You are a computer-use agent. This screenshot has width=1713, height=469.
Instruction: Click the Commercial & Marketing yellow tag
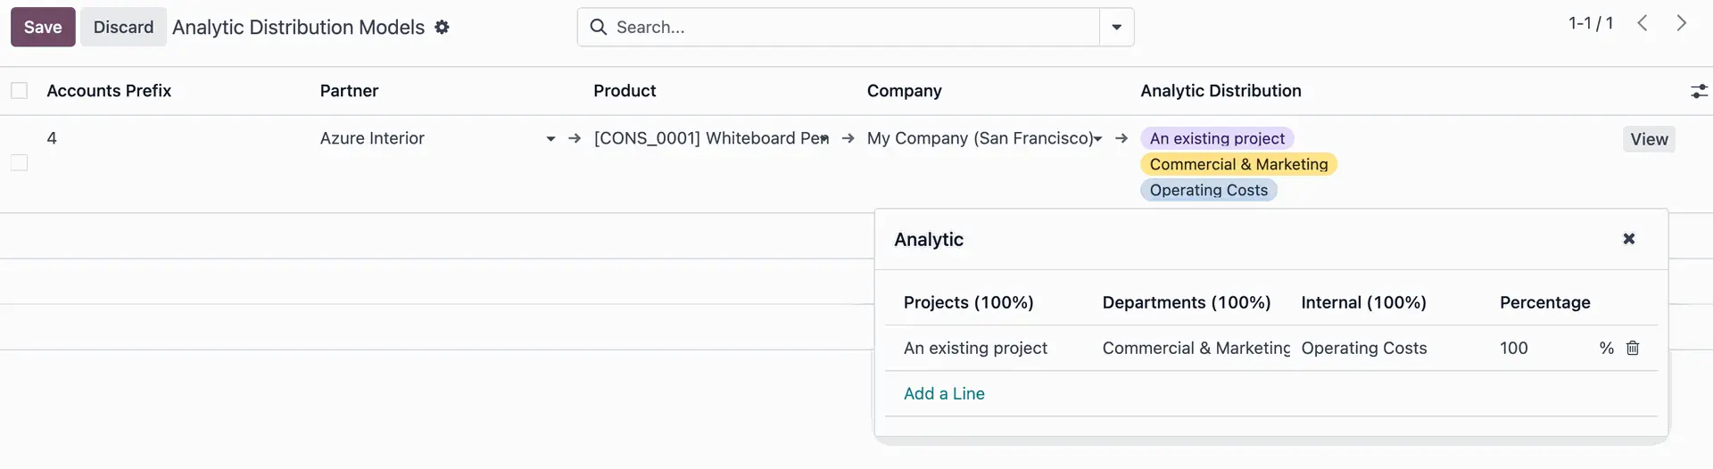tap(1238, 164)
